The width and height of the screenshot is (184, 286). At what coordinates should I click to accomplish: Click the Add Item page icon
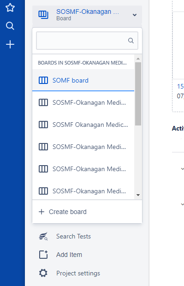point(43,255)
